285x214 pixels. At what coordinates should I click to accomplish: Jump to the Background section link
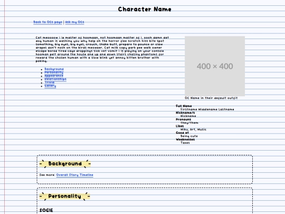tap(54, 69)
